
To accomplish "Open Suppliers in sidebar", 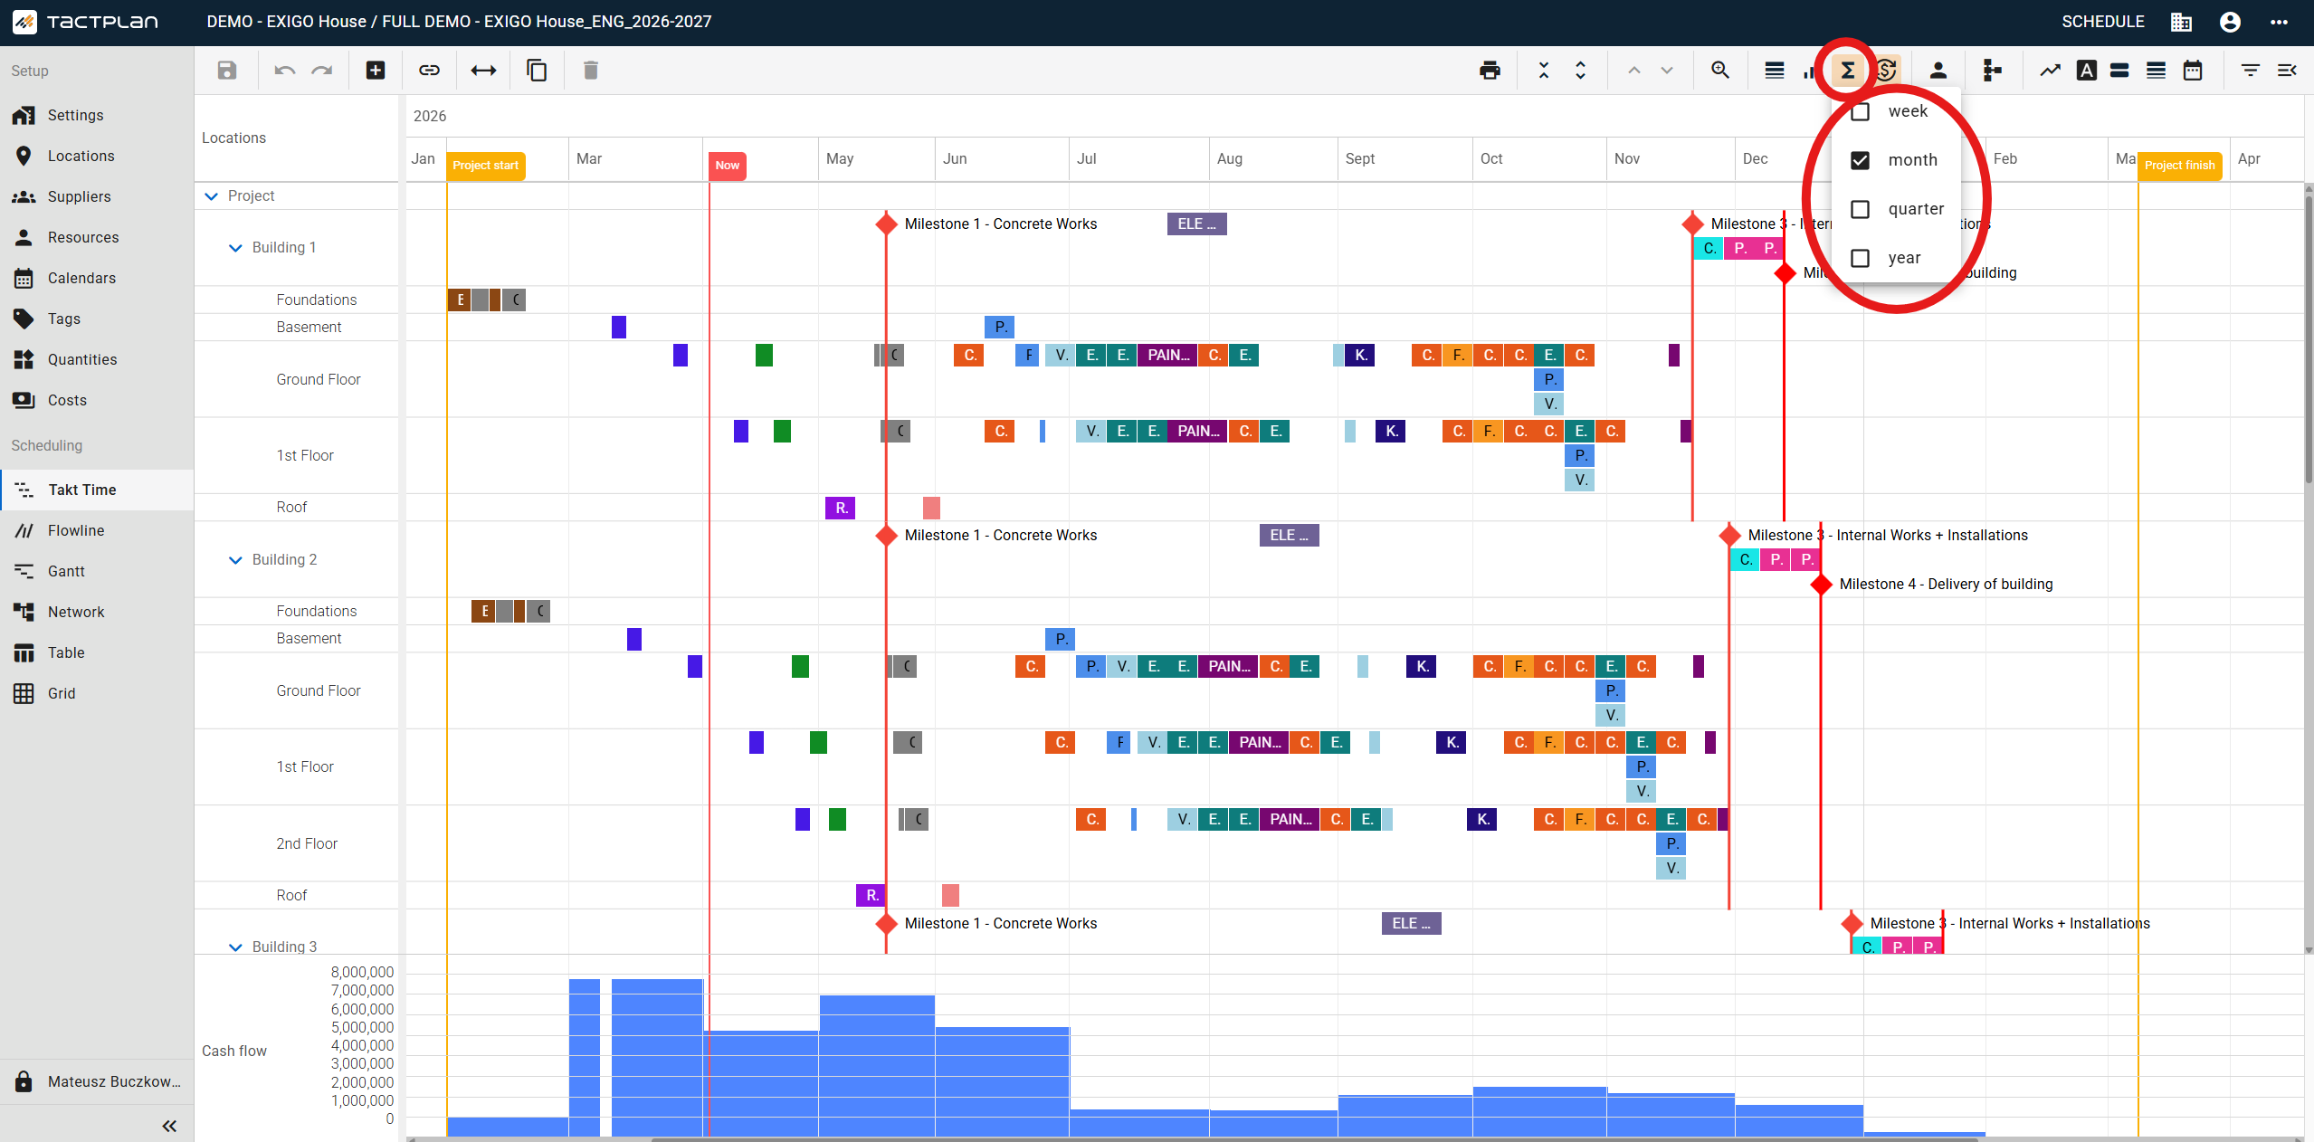I will (x=97, y=196).
